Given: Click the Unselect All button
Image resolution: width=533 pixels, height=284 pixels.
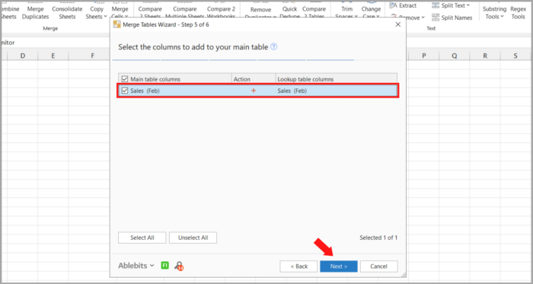Looking at the screenshot, I should point(193,238).
